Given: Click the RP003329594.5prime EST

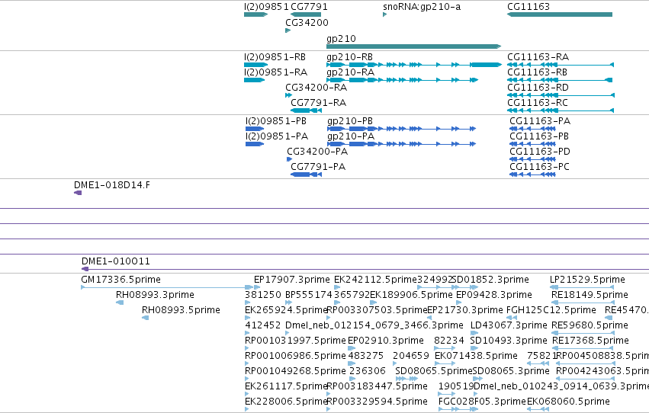Looking at the screenshot, I should (329, 410).
